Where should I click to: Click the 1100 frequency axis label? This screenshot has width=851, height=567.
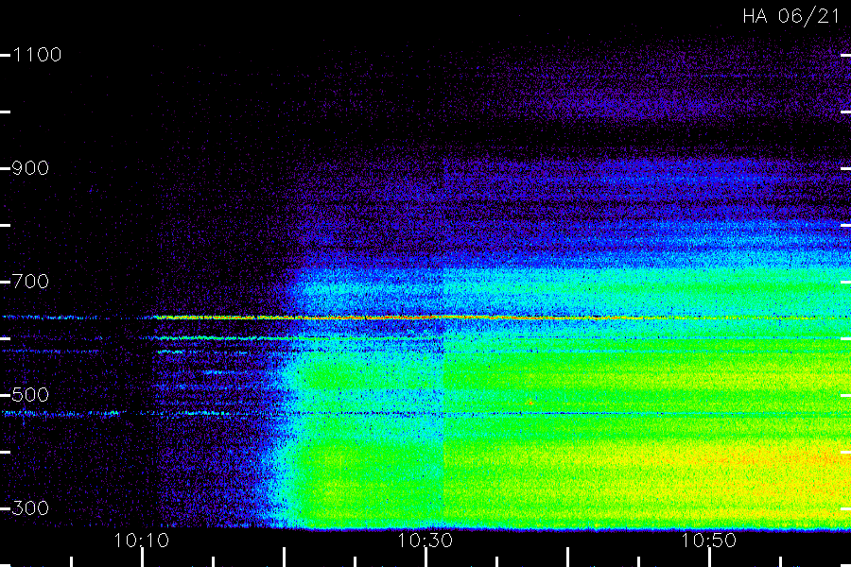[x=37, y=55]
